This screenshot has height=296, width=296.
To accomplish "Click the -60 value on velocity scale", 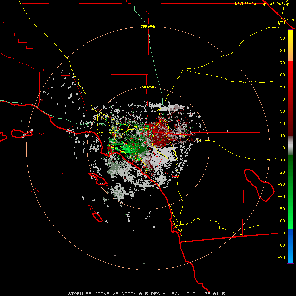I will pyautogui.click(x=281, y=221).
